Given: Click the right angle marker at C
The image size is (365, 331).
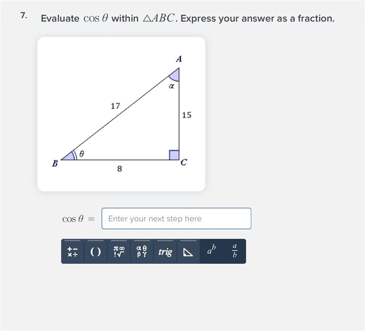Looking at the screenshot, I should pos(174,155).
